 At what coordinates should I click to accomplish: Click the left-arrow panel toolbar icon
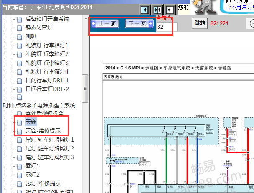coord(169,10)
